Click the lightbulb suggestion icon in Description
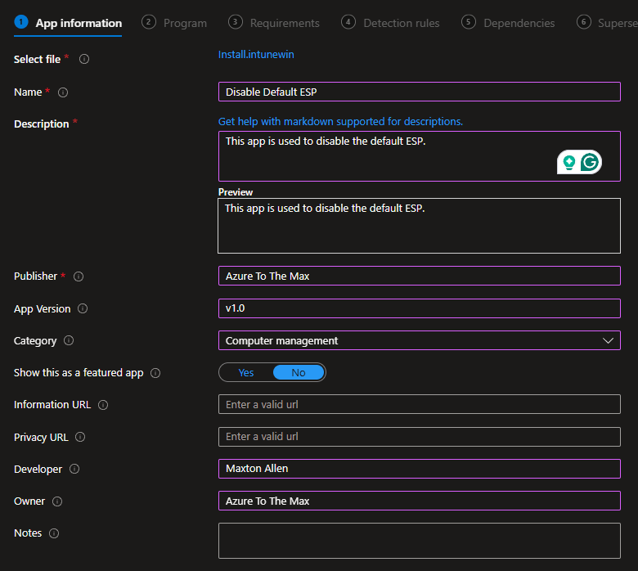This screenshot has width=638, height=571. click(x=568, y=162)
